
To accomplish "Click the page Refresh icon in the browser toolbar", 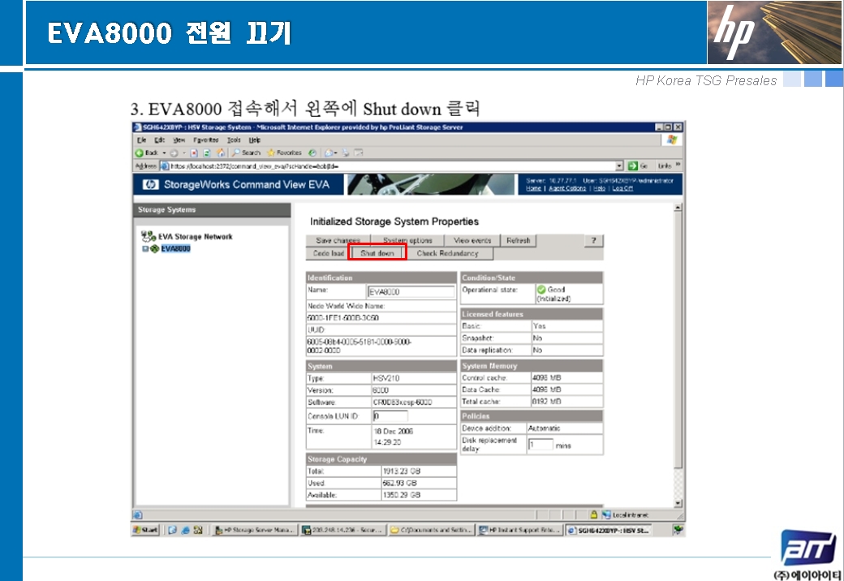I will pyautogui.click(x=206, y=153).
